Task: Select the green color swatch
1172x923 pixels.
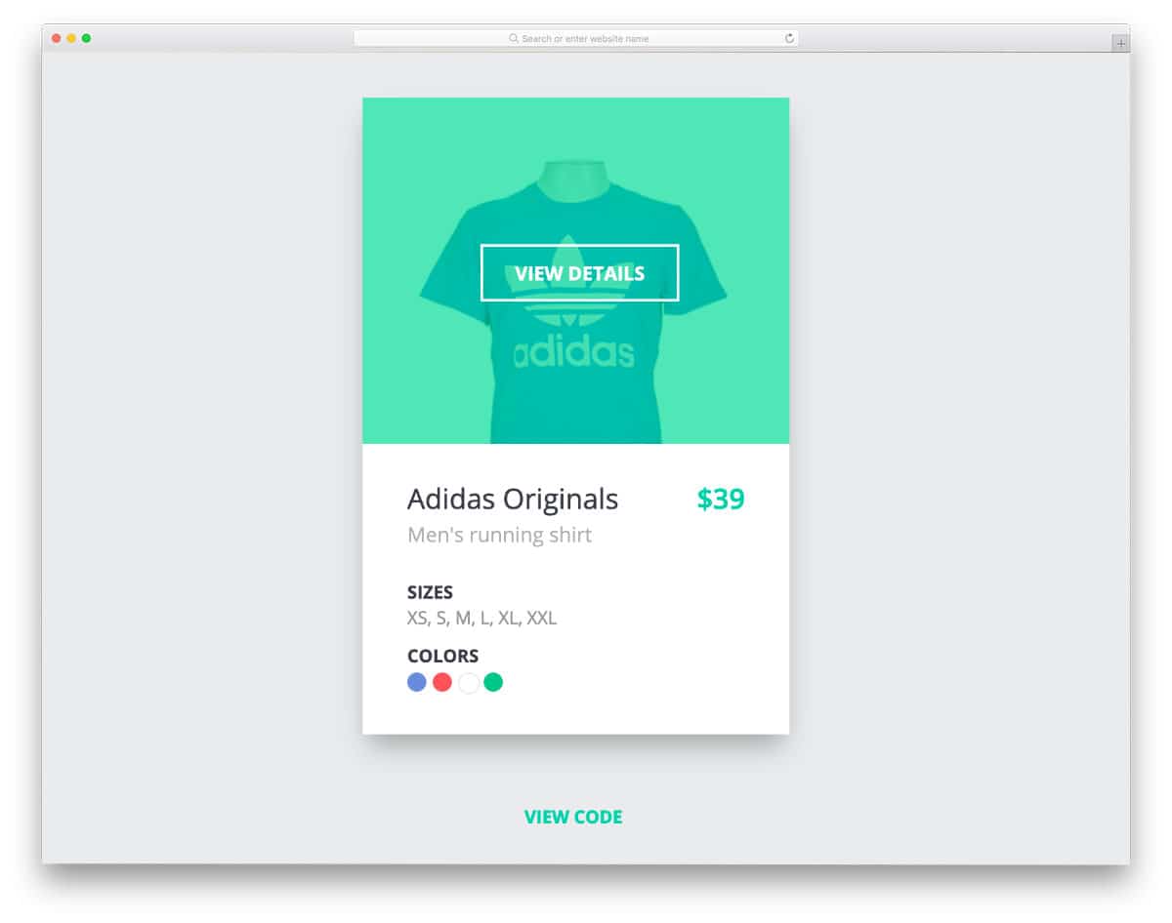Action: (493, 682)
